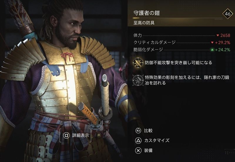Viewport: 235px width, 162px height.
Task: Click the crossed-swords unblockable attack perk icon
Action: point(138,63)
